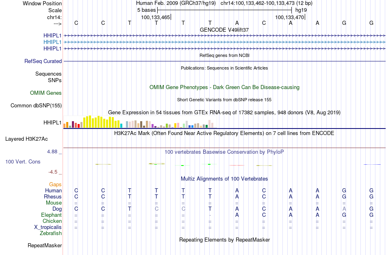Click the RefSeq Curated horizontal gene line
Screen dimensions: 386x255
225,61
